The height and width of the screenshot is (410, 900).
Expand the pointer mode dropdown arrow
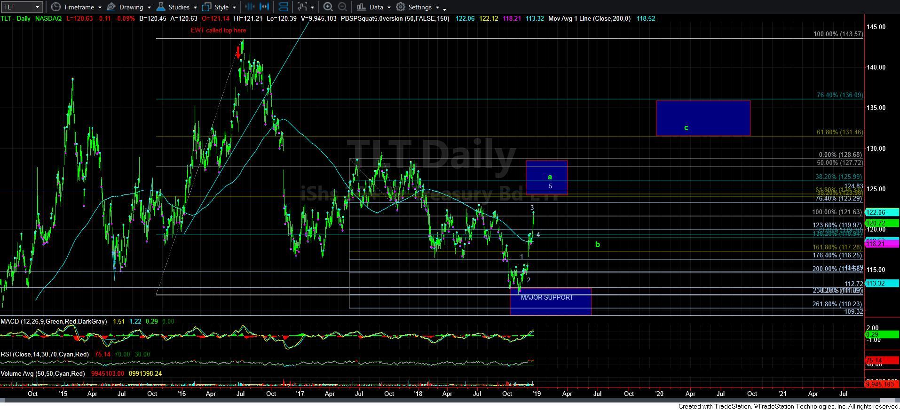pyautogui.click(x=312, y=8)
